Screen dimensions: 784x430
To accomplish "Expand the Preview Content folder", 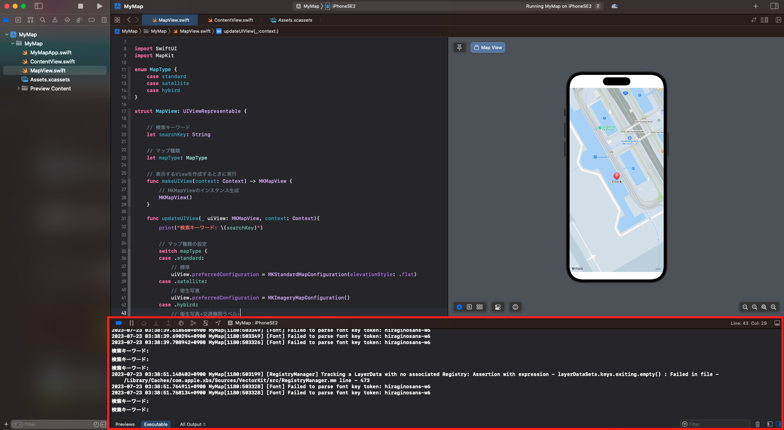I will (18, 88).
